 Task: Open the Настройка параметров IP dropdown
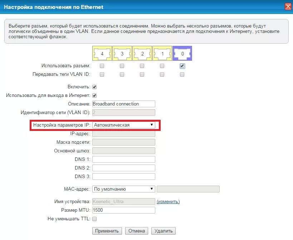(124, 125)
